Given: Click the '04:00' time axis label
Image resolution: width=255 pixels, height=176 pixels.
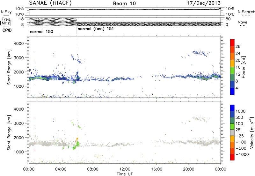Looking at the screenshot, I should click(x=61, y=169).
